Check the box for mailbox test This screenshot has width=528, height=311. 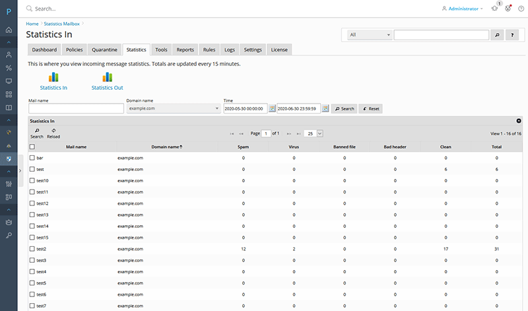(32, 169)
